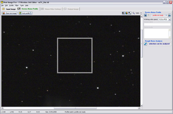Click the profile tool icon right of the profile dropdown
The image size is (173, 114).
[x=169, y=15]
